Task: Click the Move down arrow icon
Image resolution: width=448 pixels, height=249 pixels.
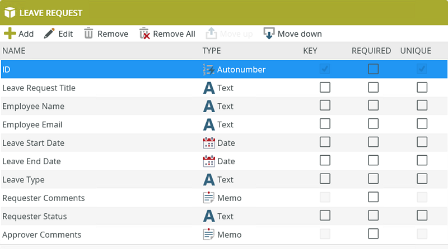Action: click(269, 33)
